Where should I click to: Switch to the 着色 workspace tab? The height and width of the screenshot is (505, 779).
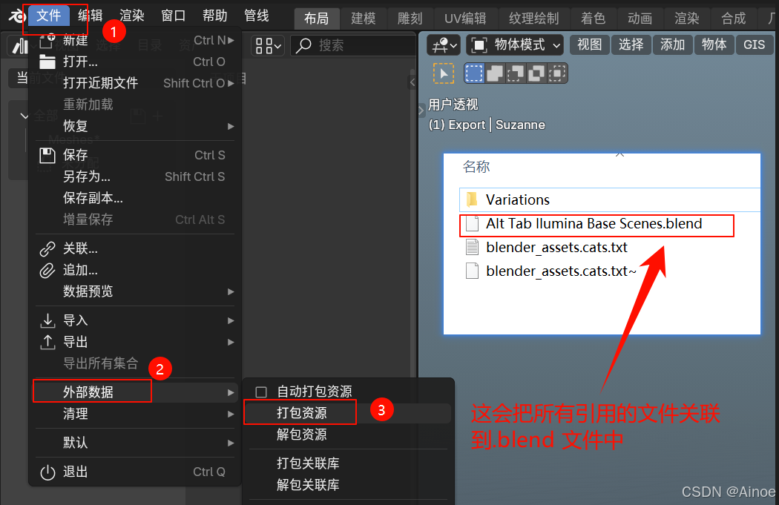click(594, 19)
